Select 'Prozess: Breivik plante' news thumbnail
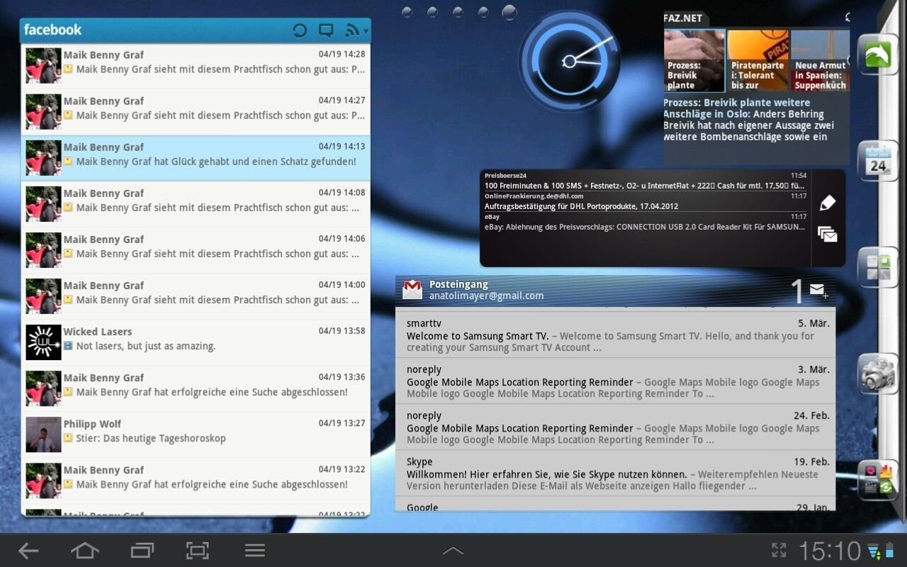Screen dimensions: 907x567 [694, 61]
